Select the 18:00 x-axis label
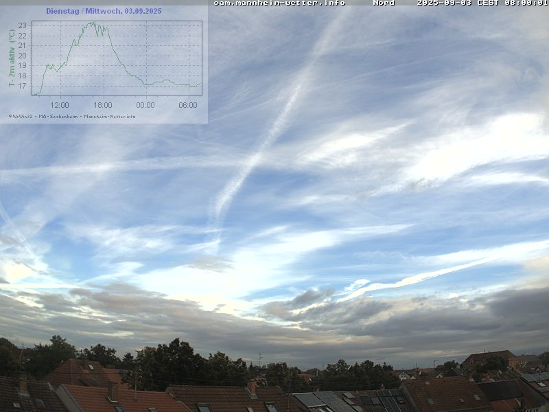Screen dimensions: 549x412 [x=102, y=105]
